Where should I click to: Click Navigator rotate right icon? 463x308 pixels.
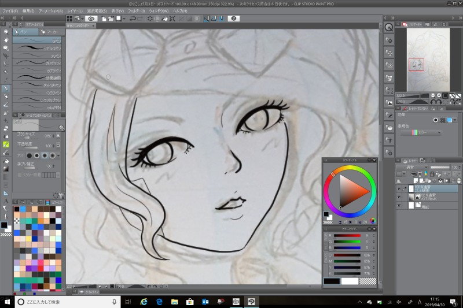point(439,102)
